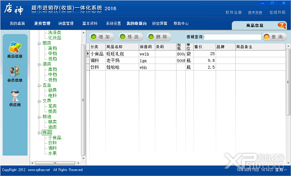Select the 旺旺礼包 product row
This screenshot has height=176, width=291.
point(186,54)
